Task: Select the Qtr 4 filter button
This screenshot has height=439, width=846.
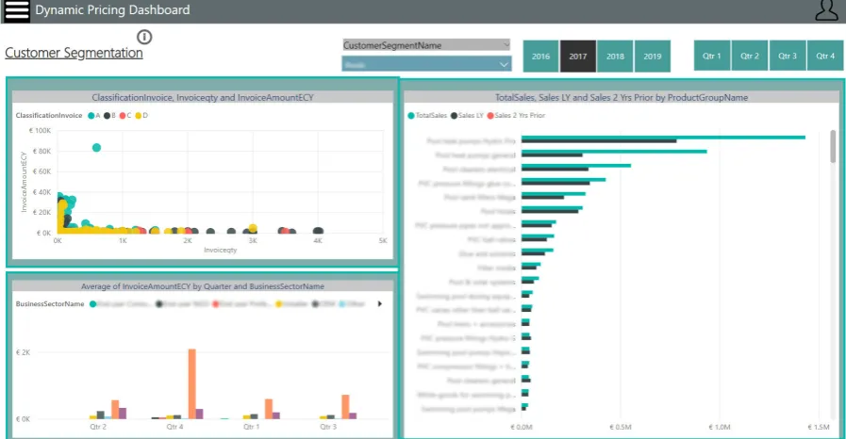Action: coord(825,56)
